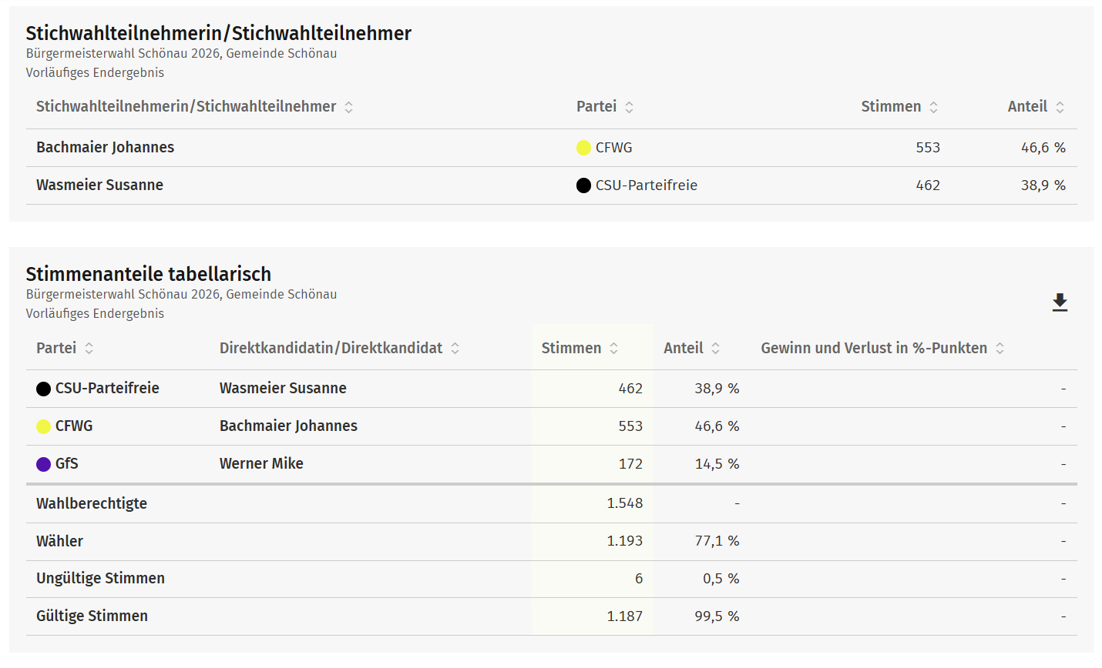This screenshot has width=1102, height=668.
Task: Click the Gültige Stimmen row label
Action: (x=92, y=616)
